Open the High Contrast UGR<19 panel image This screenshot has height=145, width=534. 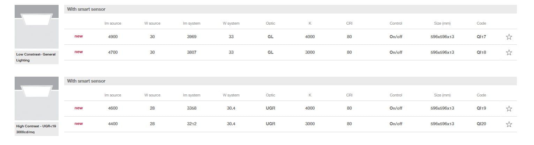click(37, 99)
